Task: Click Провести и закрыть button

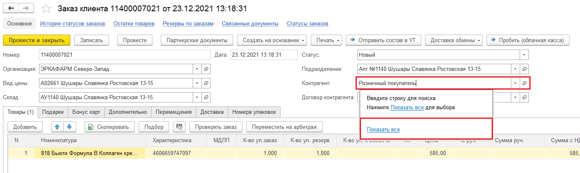Action: point(36,40)
